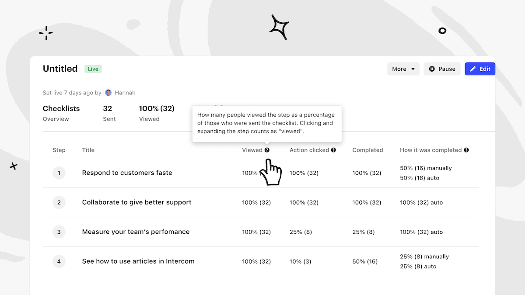The image size is (525, 295).
Task: Click the step 2 number badge
Action: [x=59, y=202]
